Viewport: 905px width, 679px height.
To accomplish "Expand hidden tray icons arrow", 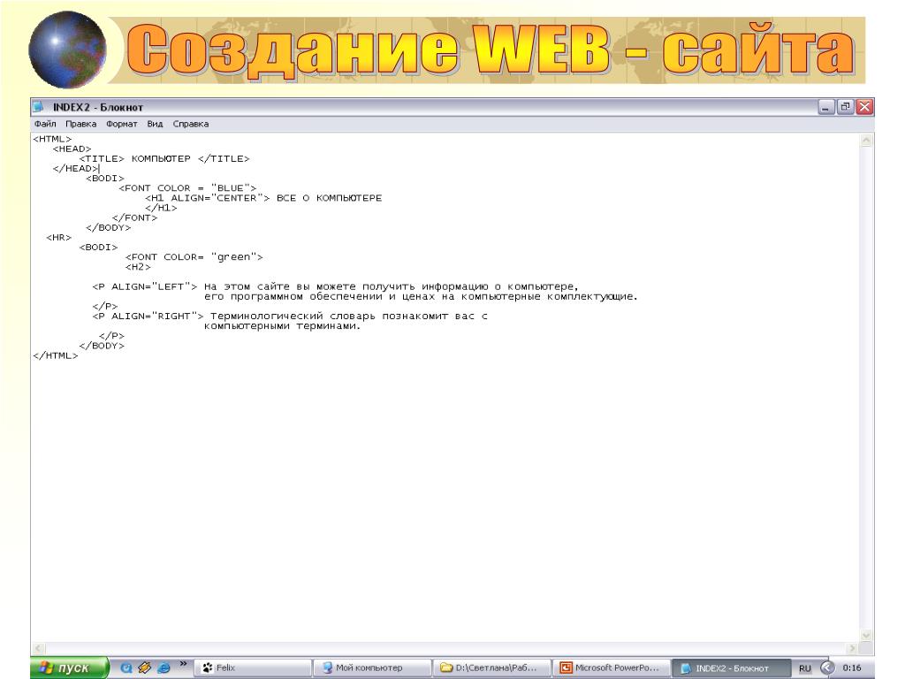I will tap(827, 668).
